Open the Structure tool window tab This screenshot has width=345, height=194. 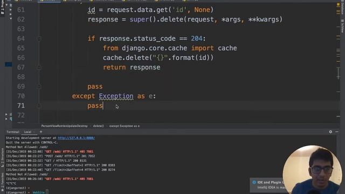[x=2, y=158]
